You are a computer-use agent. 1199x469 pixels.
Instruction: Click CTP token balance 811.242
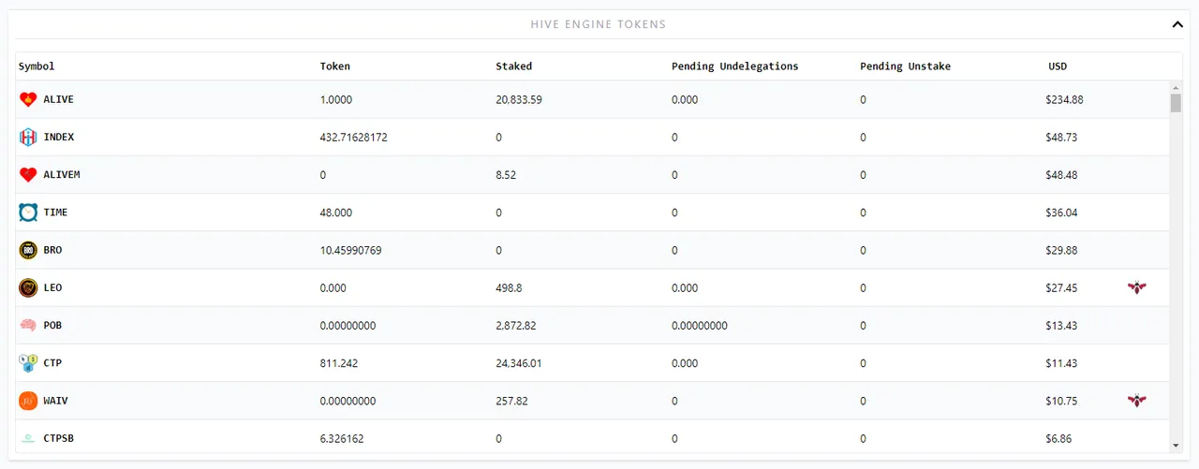pos(339,363)
